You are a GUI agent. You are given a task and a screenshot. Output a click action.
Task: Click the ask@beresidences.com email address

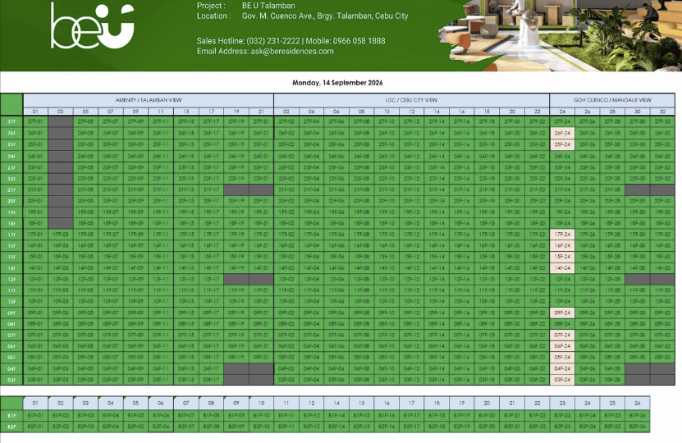[292, 52]
